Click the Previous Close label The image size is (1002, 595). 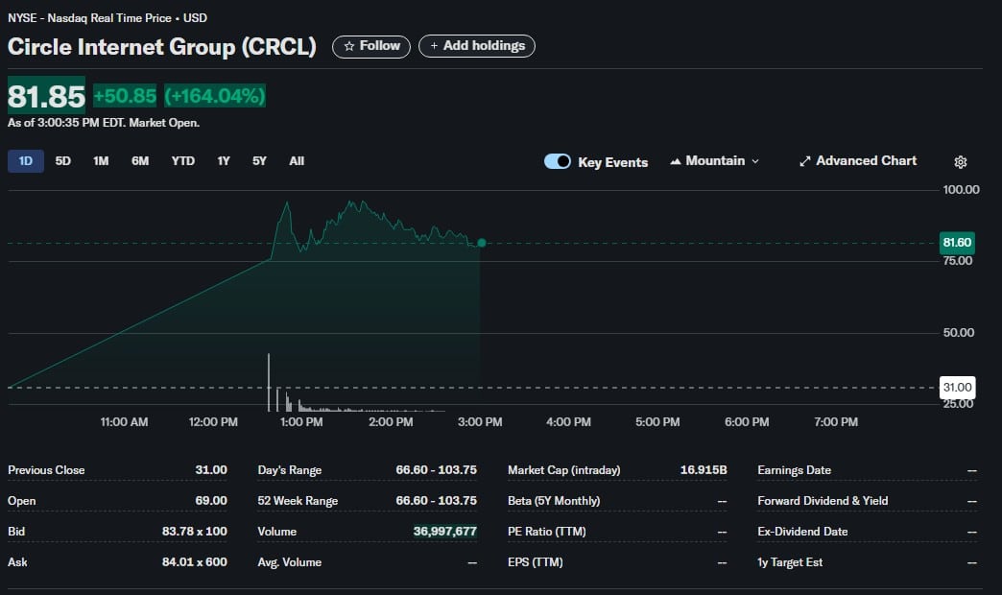(46, 469)
